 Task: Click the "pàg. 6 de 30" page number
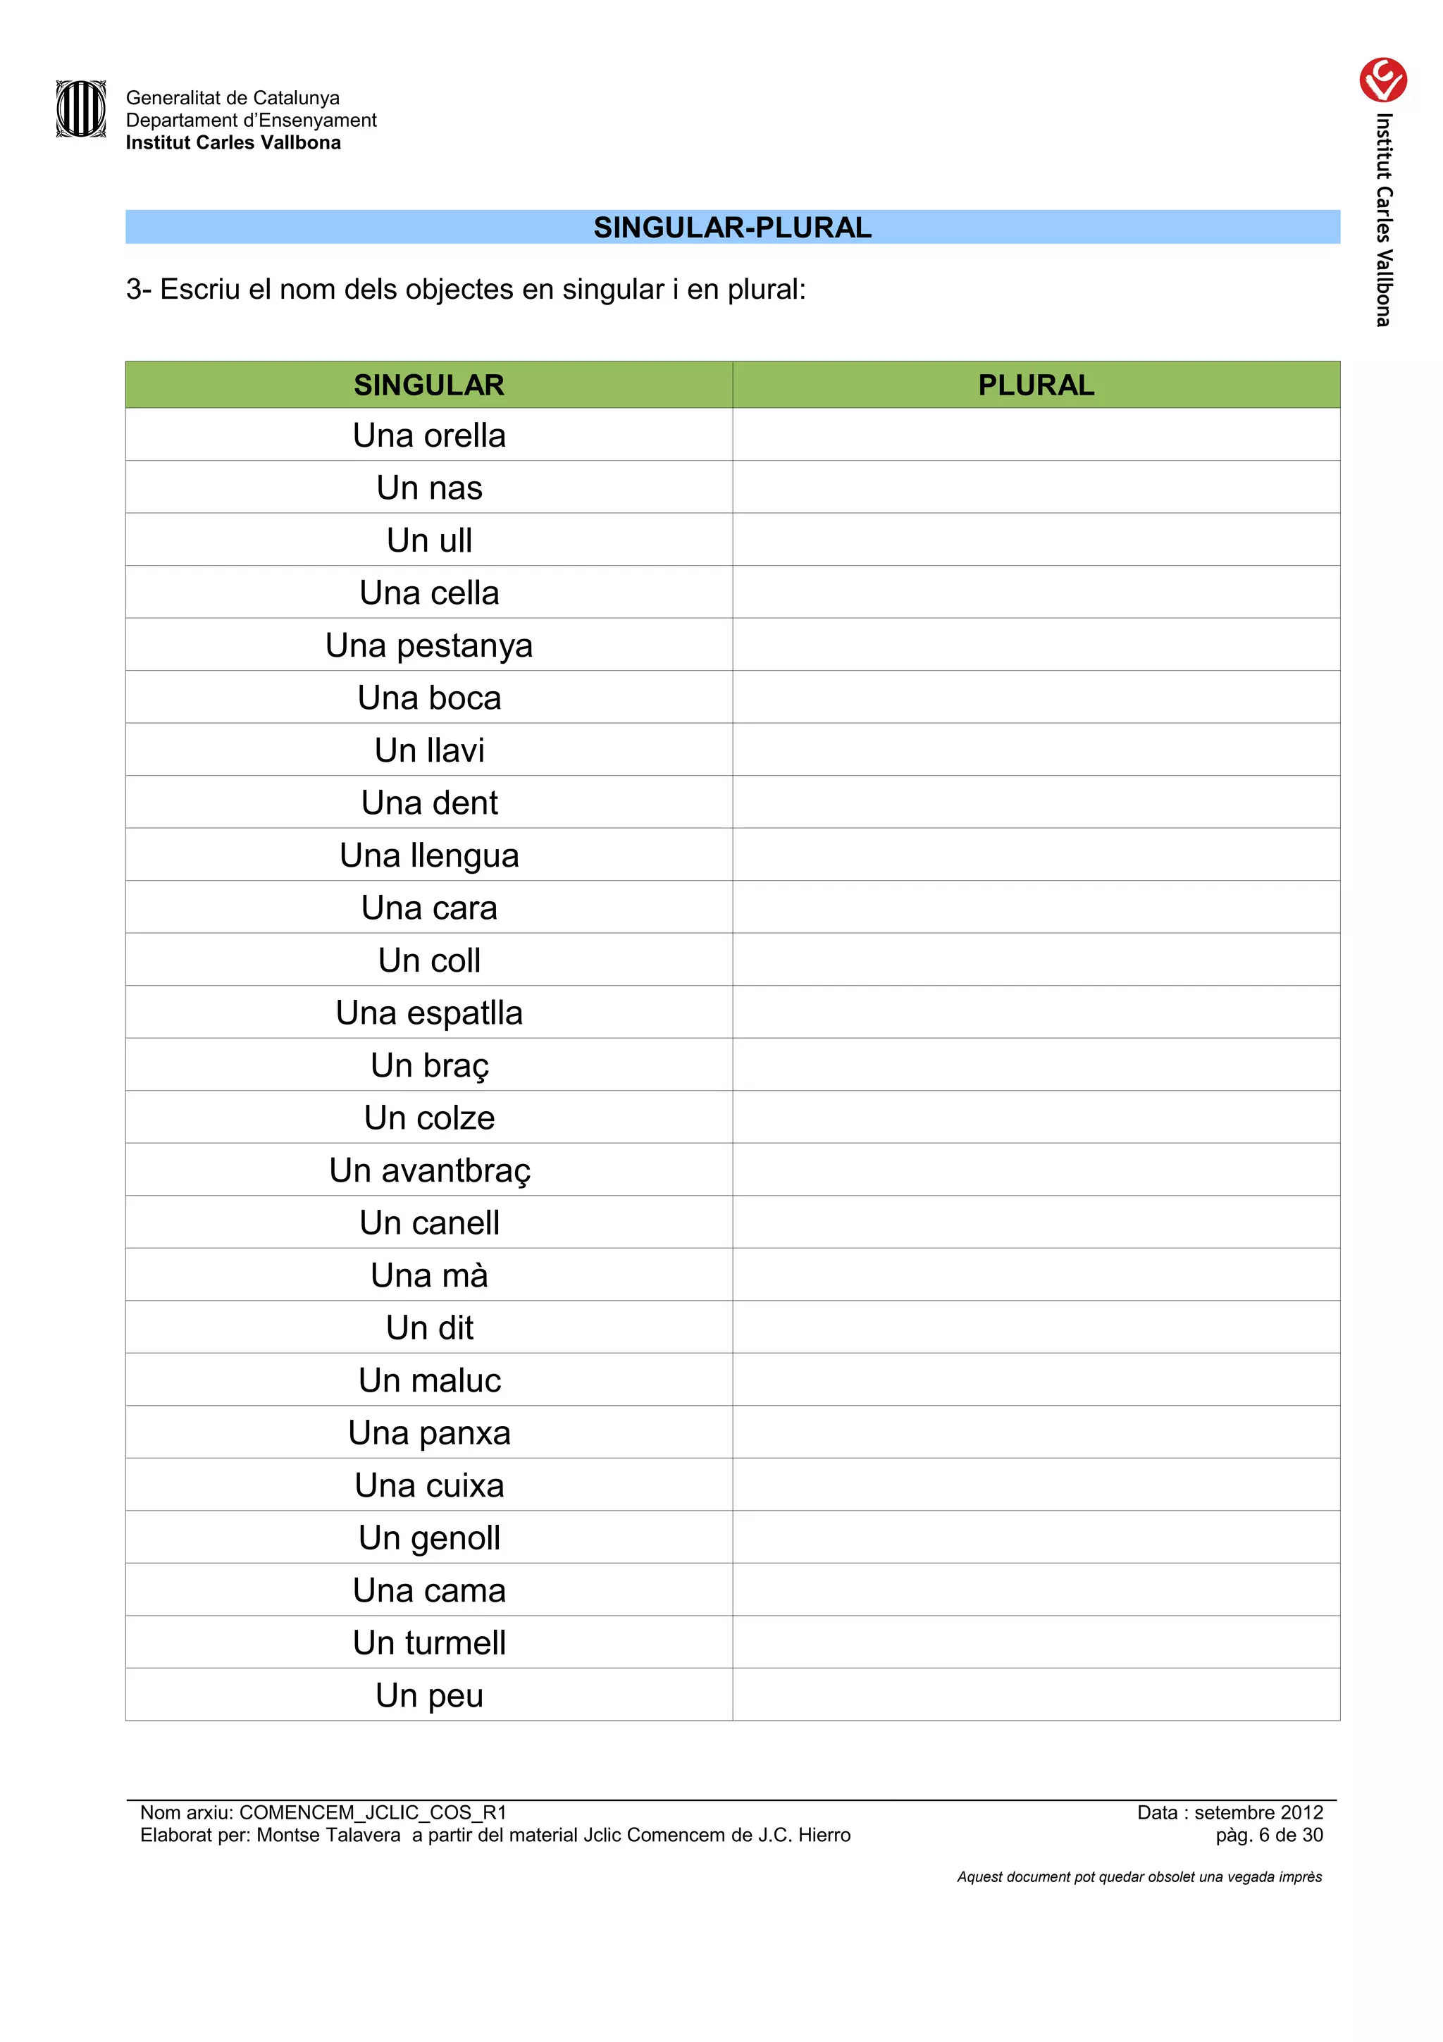tap(1269, 1835)
